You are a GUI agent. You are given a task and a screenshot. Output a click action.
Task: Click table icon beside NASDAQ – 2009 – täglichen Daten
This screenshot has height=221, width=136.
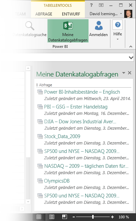(x=40, y=166)
